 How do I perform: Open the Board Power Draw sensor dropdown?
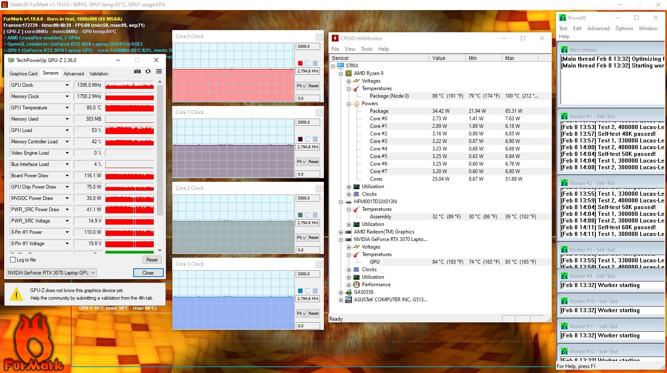click(67, 176)
